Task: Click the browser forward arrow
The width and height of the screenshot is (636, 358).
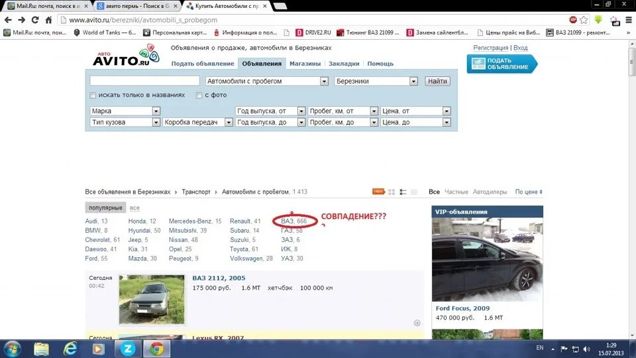Action: pyautogui.click(x=21, y=20)
